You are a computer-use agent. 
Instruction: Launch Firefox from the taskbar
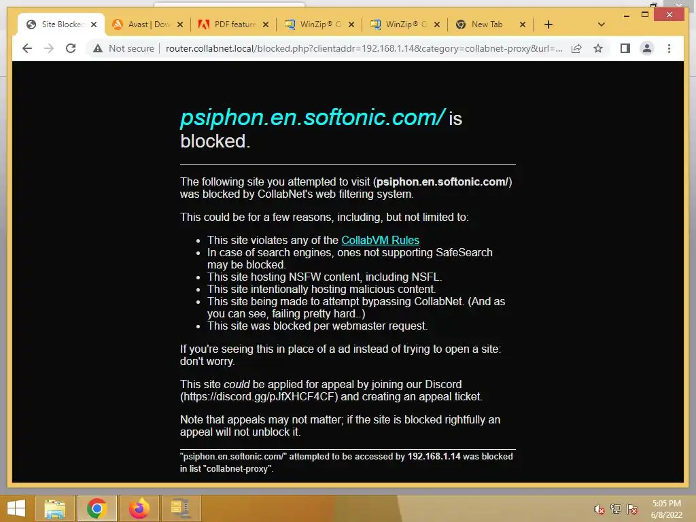coord(139,508)
